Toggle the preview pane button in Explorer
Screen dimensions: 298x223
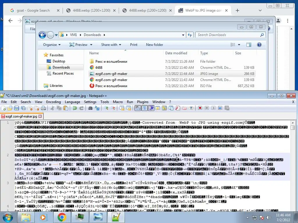click(x=249, y=45)
